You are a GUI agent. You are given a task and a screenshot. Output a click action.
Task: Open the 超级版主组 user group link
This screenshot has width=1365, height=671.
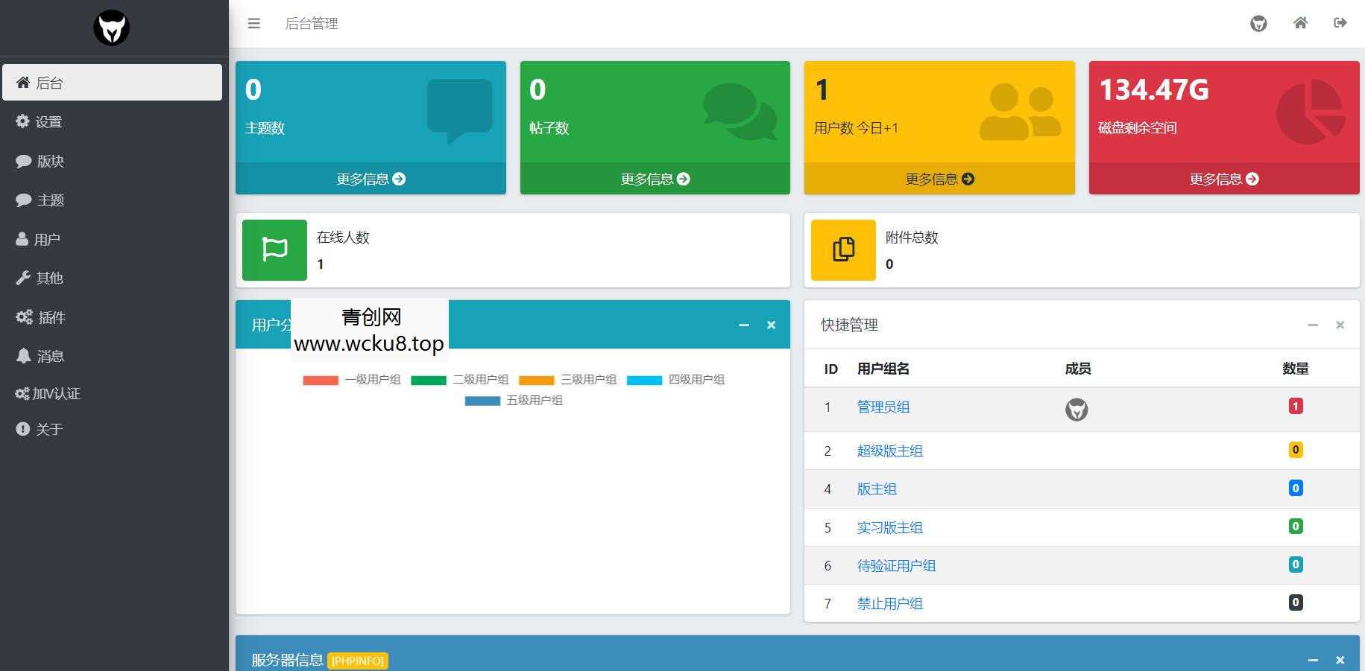(889, 451)
